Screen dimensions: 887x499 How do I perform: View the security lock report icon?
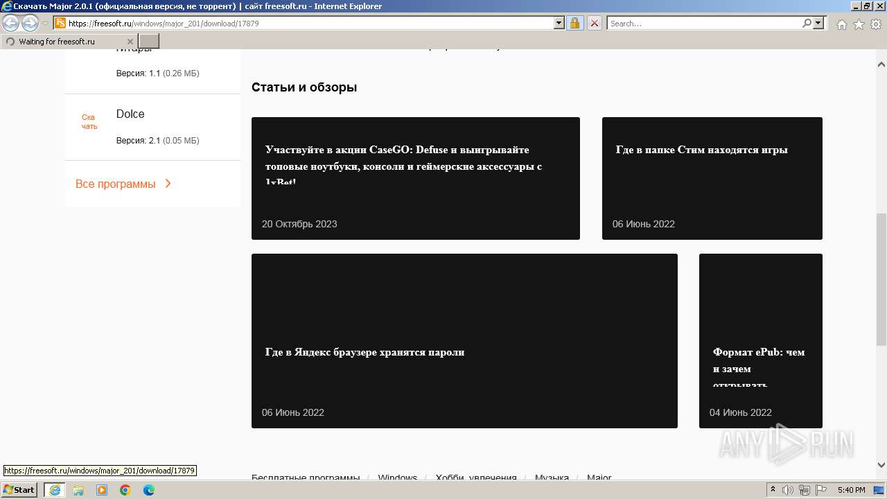(575, 23)
